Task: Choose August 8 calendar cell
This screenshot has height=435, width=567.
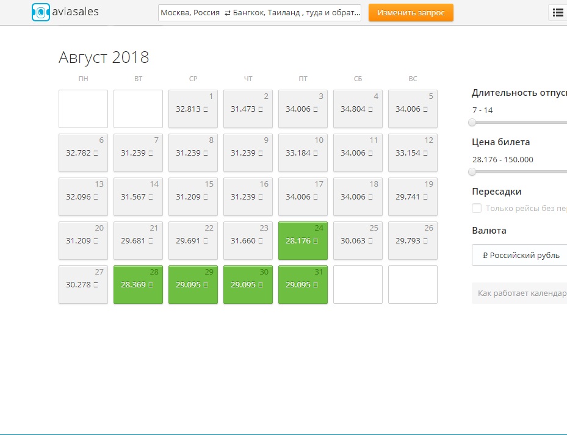Action: point(193,153)
